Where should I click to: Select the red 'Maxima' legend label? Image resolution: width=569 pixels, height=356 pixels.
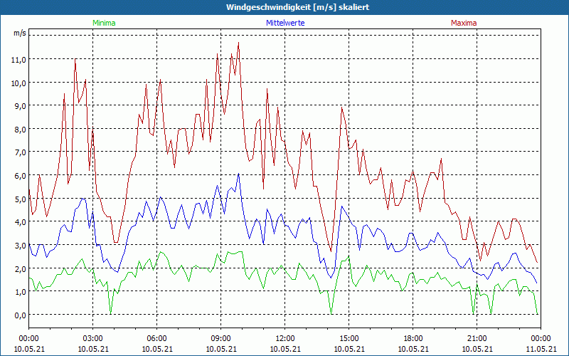464,23
